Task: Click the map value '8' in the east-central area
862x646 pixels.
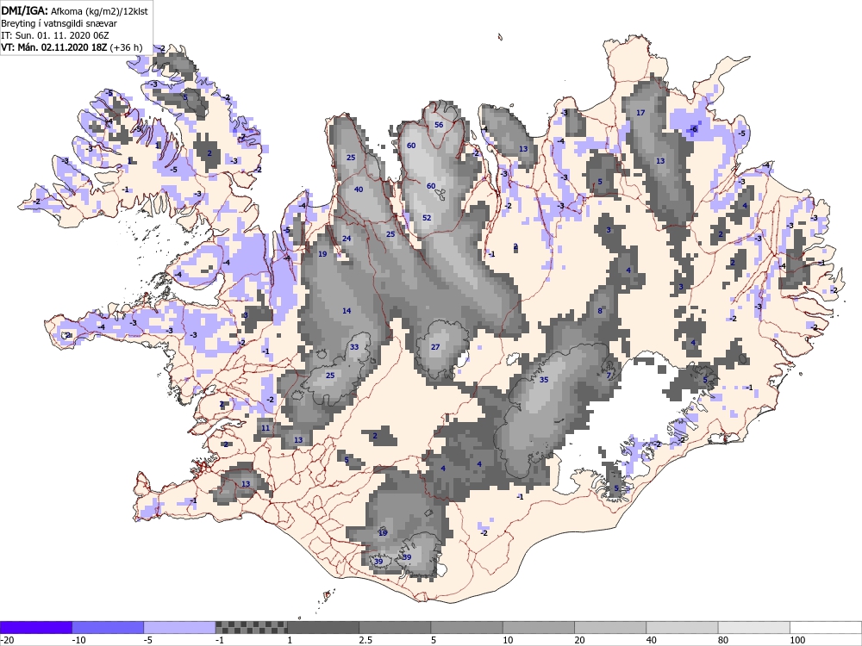Action: (600, 311)
